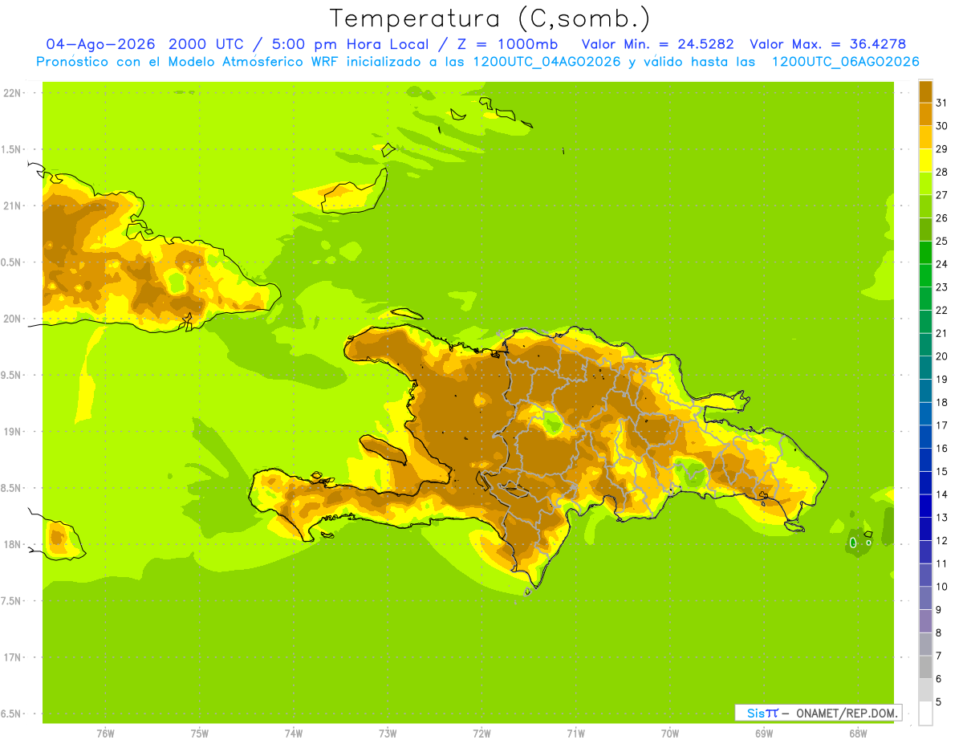Select the legend swatch between 26 and 27
The image size is (963, 744).
(925, 206)
